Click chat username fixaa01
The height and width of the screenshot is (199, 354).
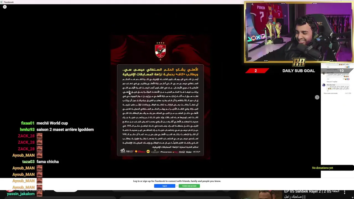tap(28, 123)
